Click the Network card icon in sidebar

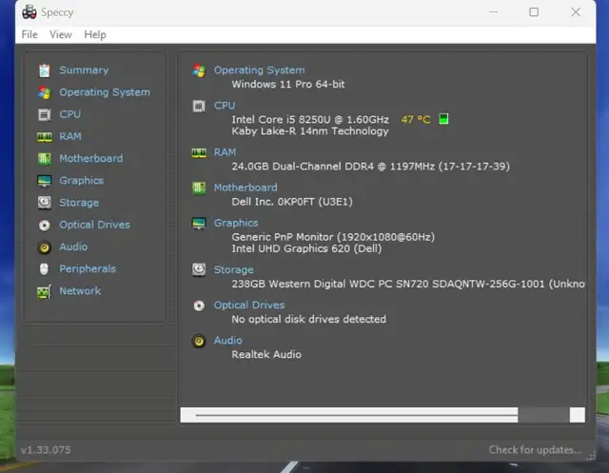[x=44, y=291]
